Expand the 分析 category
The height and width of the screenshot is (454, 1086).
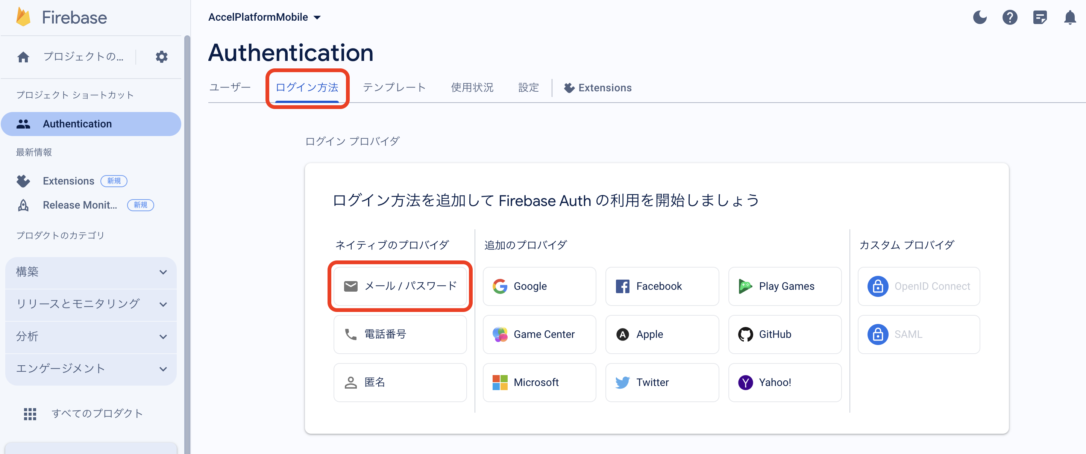click(x=91, y=336)
